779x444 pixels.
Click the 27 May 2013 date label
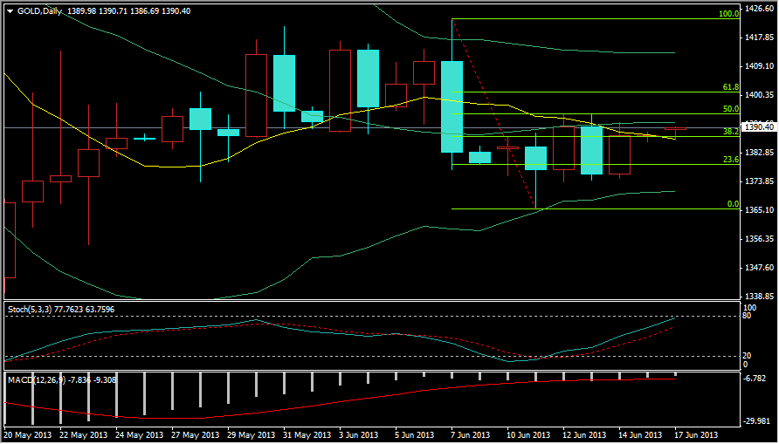click(196, 434)
